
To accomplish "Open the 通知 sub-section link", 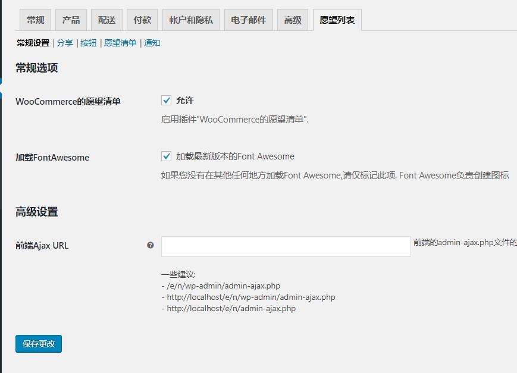I will [x=152, y=43].
